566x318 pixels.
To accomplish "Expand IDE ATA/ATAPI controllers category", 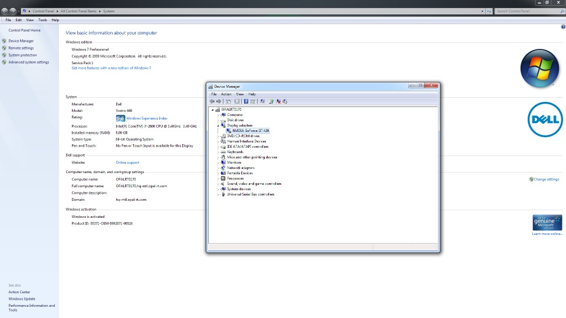I will pos(218,147).
